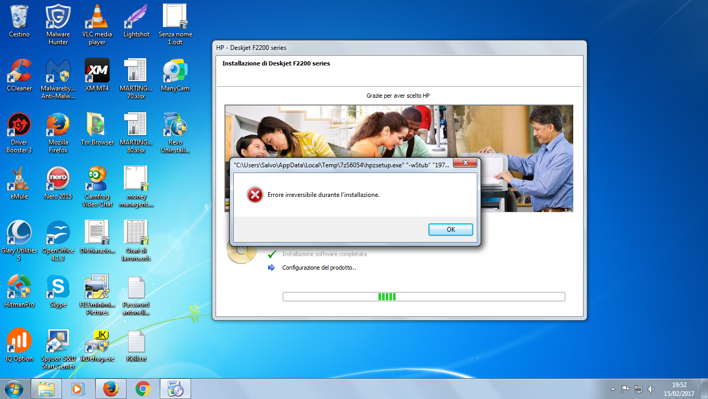708x399 pixels.
Task: Select the Password antonelli text file
Action: pos(136,295)
